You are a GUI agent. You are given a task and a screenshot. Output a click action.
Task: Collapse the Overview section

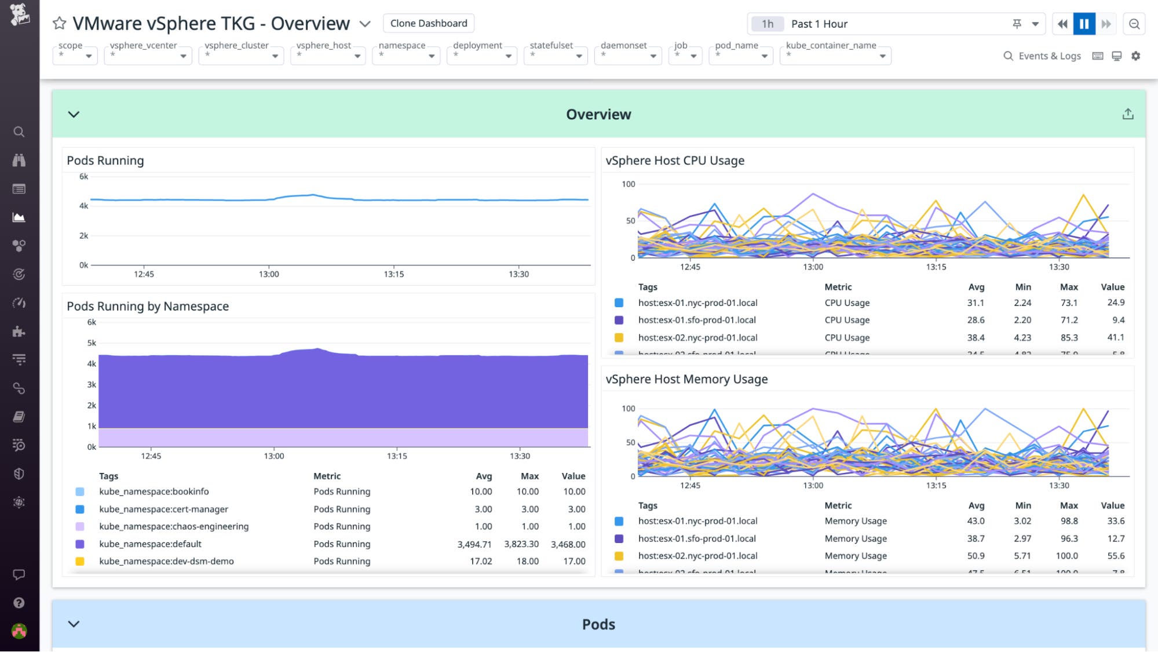click(74, 114)
